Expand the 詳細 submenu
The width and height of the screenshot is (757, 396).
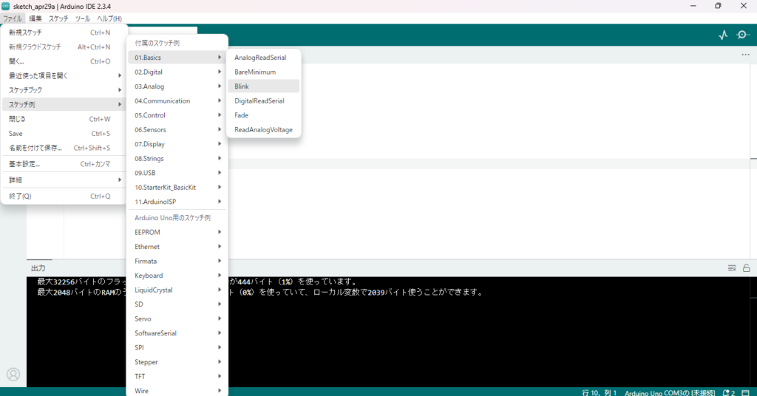pyautogui.click(x=64, y=180)
